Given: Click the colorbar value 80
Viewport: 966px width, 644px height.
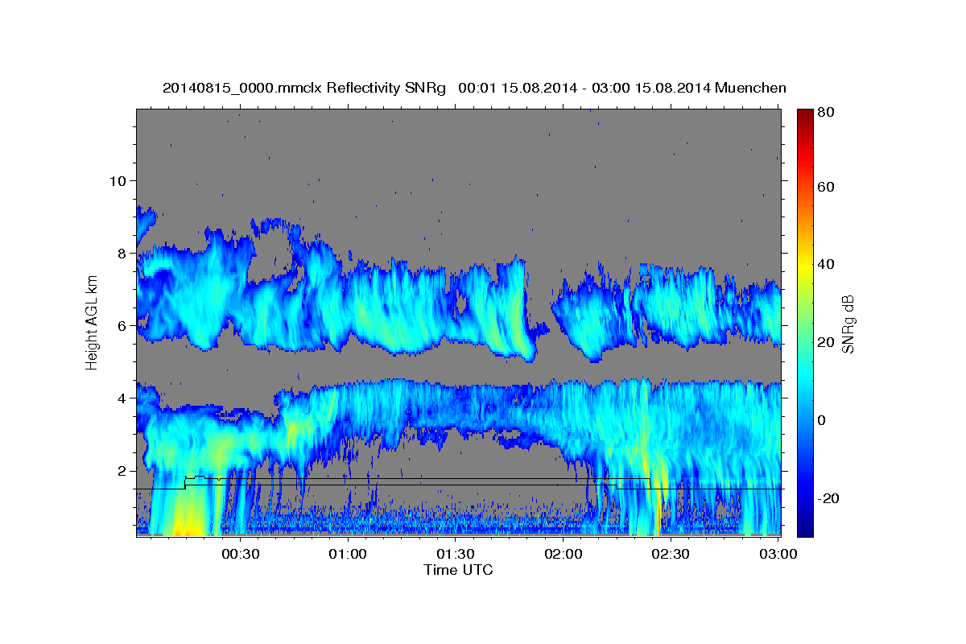Looking at the screenshot, I should point(827,114).
